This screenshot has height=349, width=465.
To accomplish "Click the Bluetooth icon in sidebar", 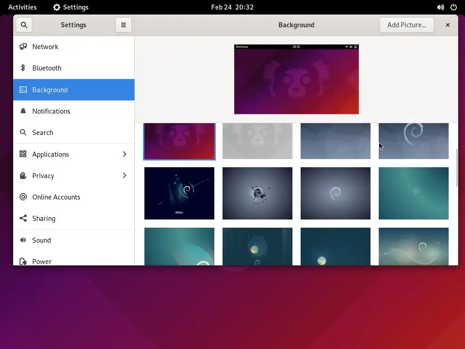I will tap(23, 68).
